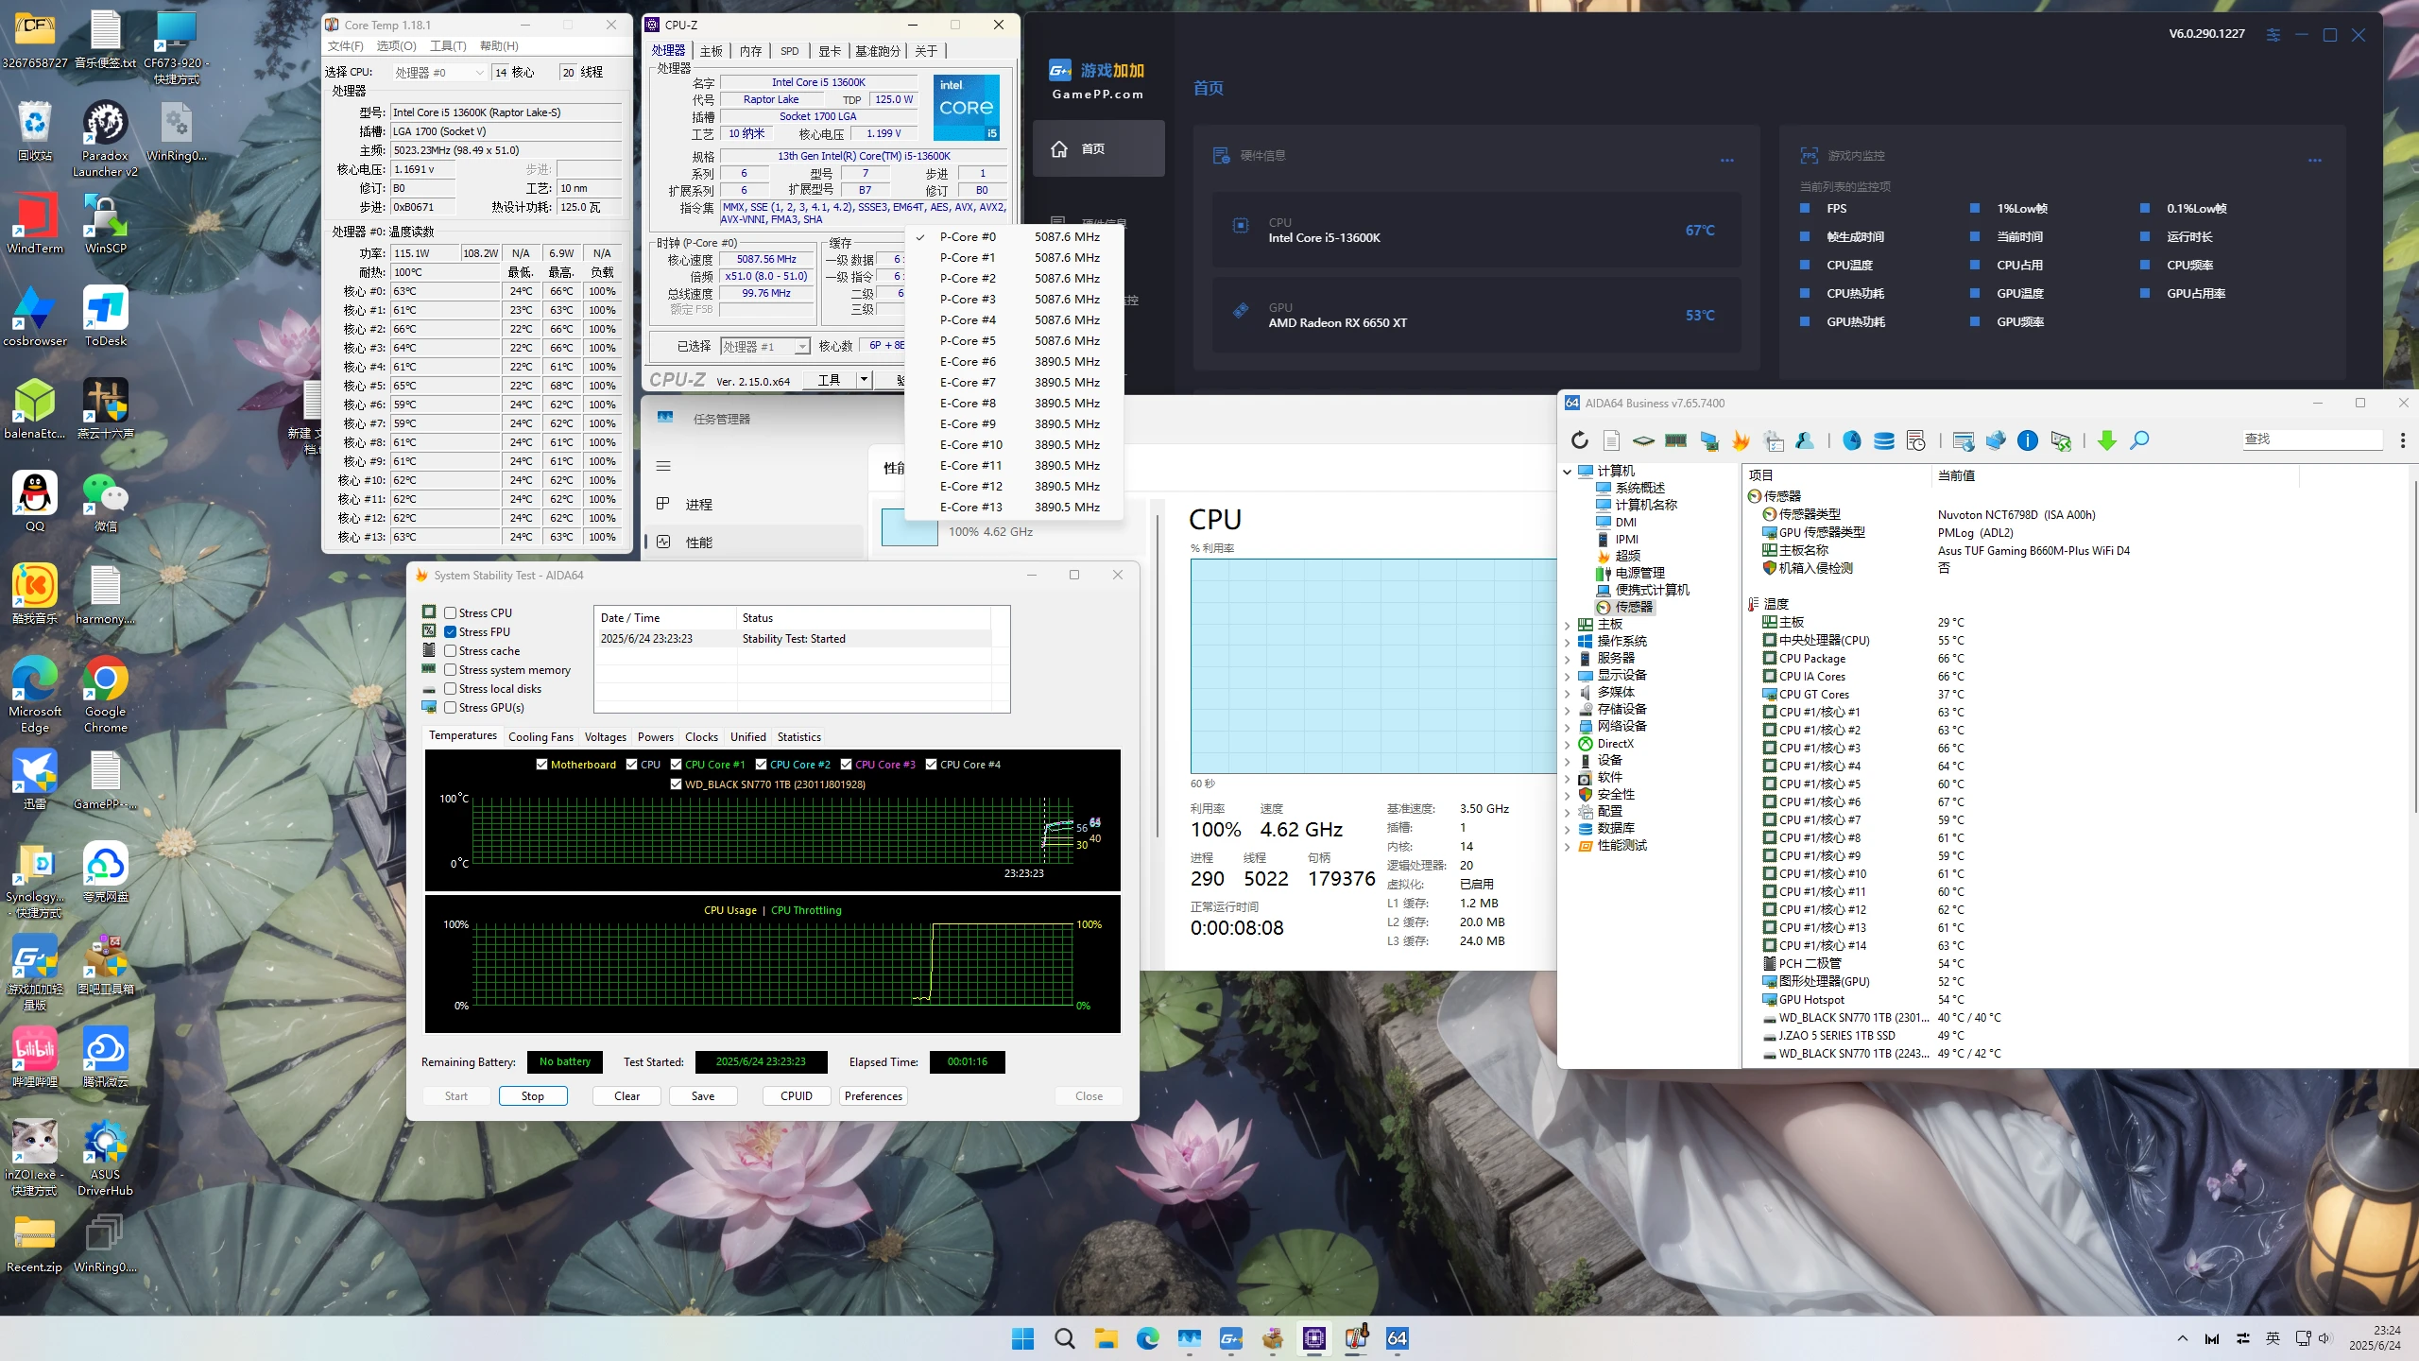This screenshot has width=2419, height=1361.
Task: Open the Core Temp CPU selection dropdown
Action: [439, 73]
